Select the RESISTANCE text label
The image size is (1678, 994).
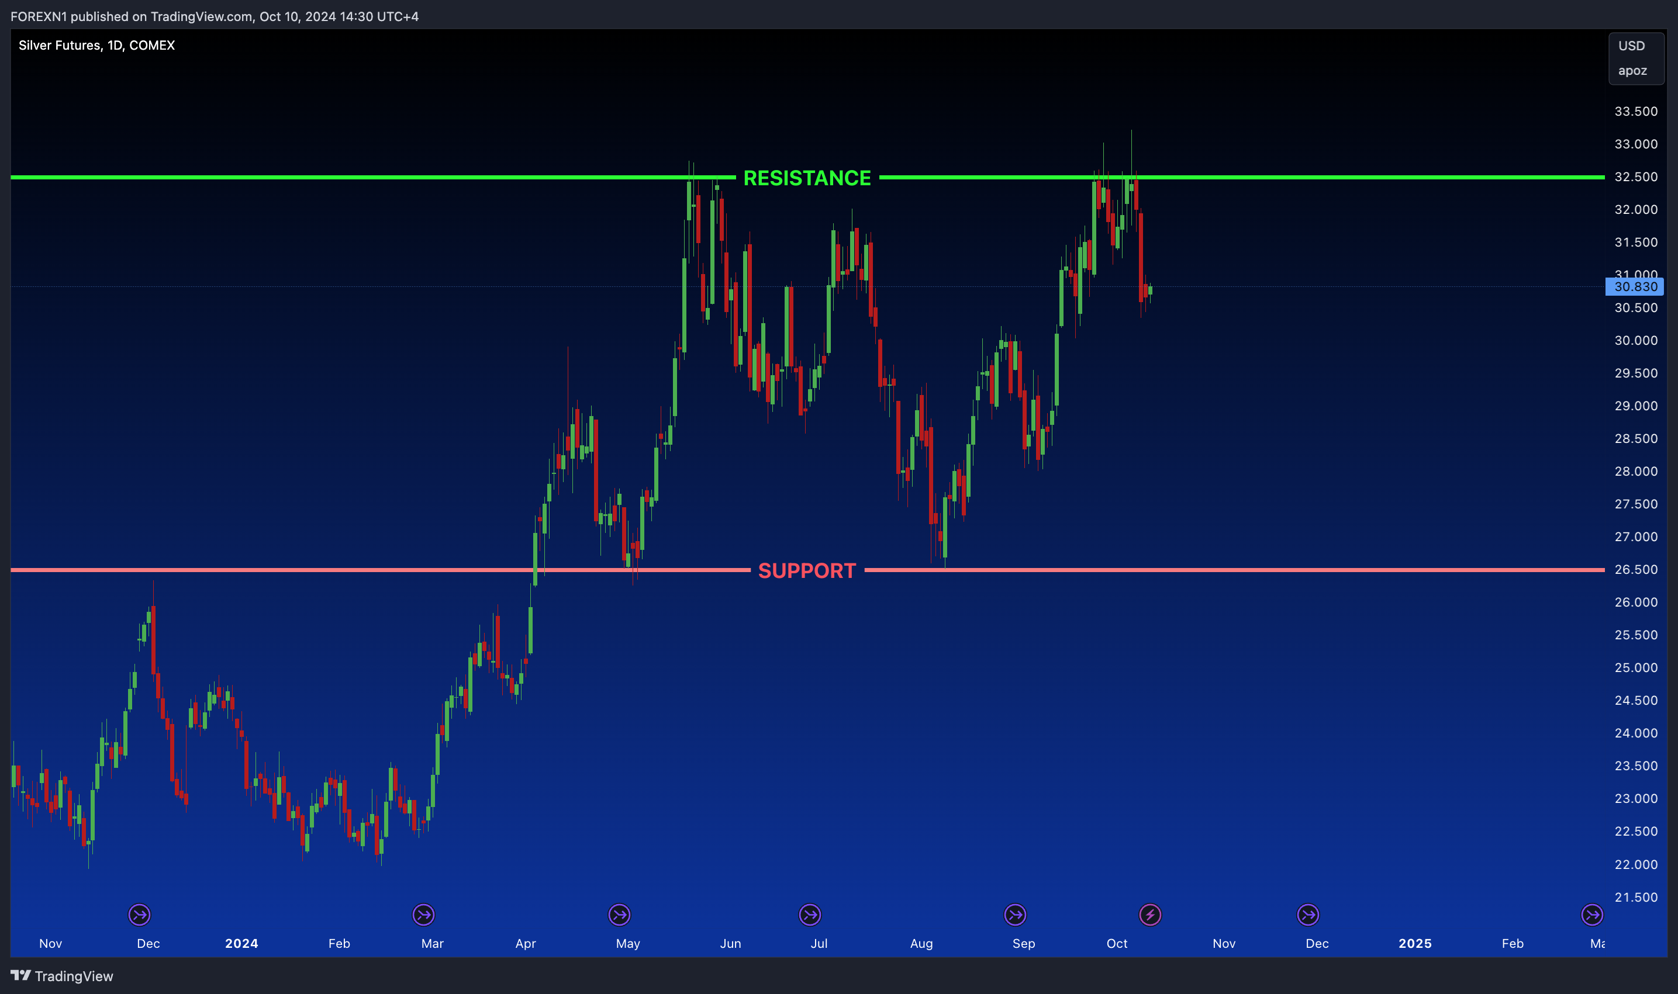point(807,178)
